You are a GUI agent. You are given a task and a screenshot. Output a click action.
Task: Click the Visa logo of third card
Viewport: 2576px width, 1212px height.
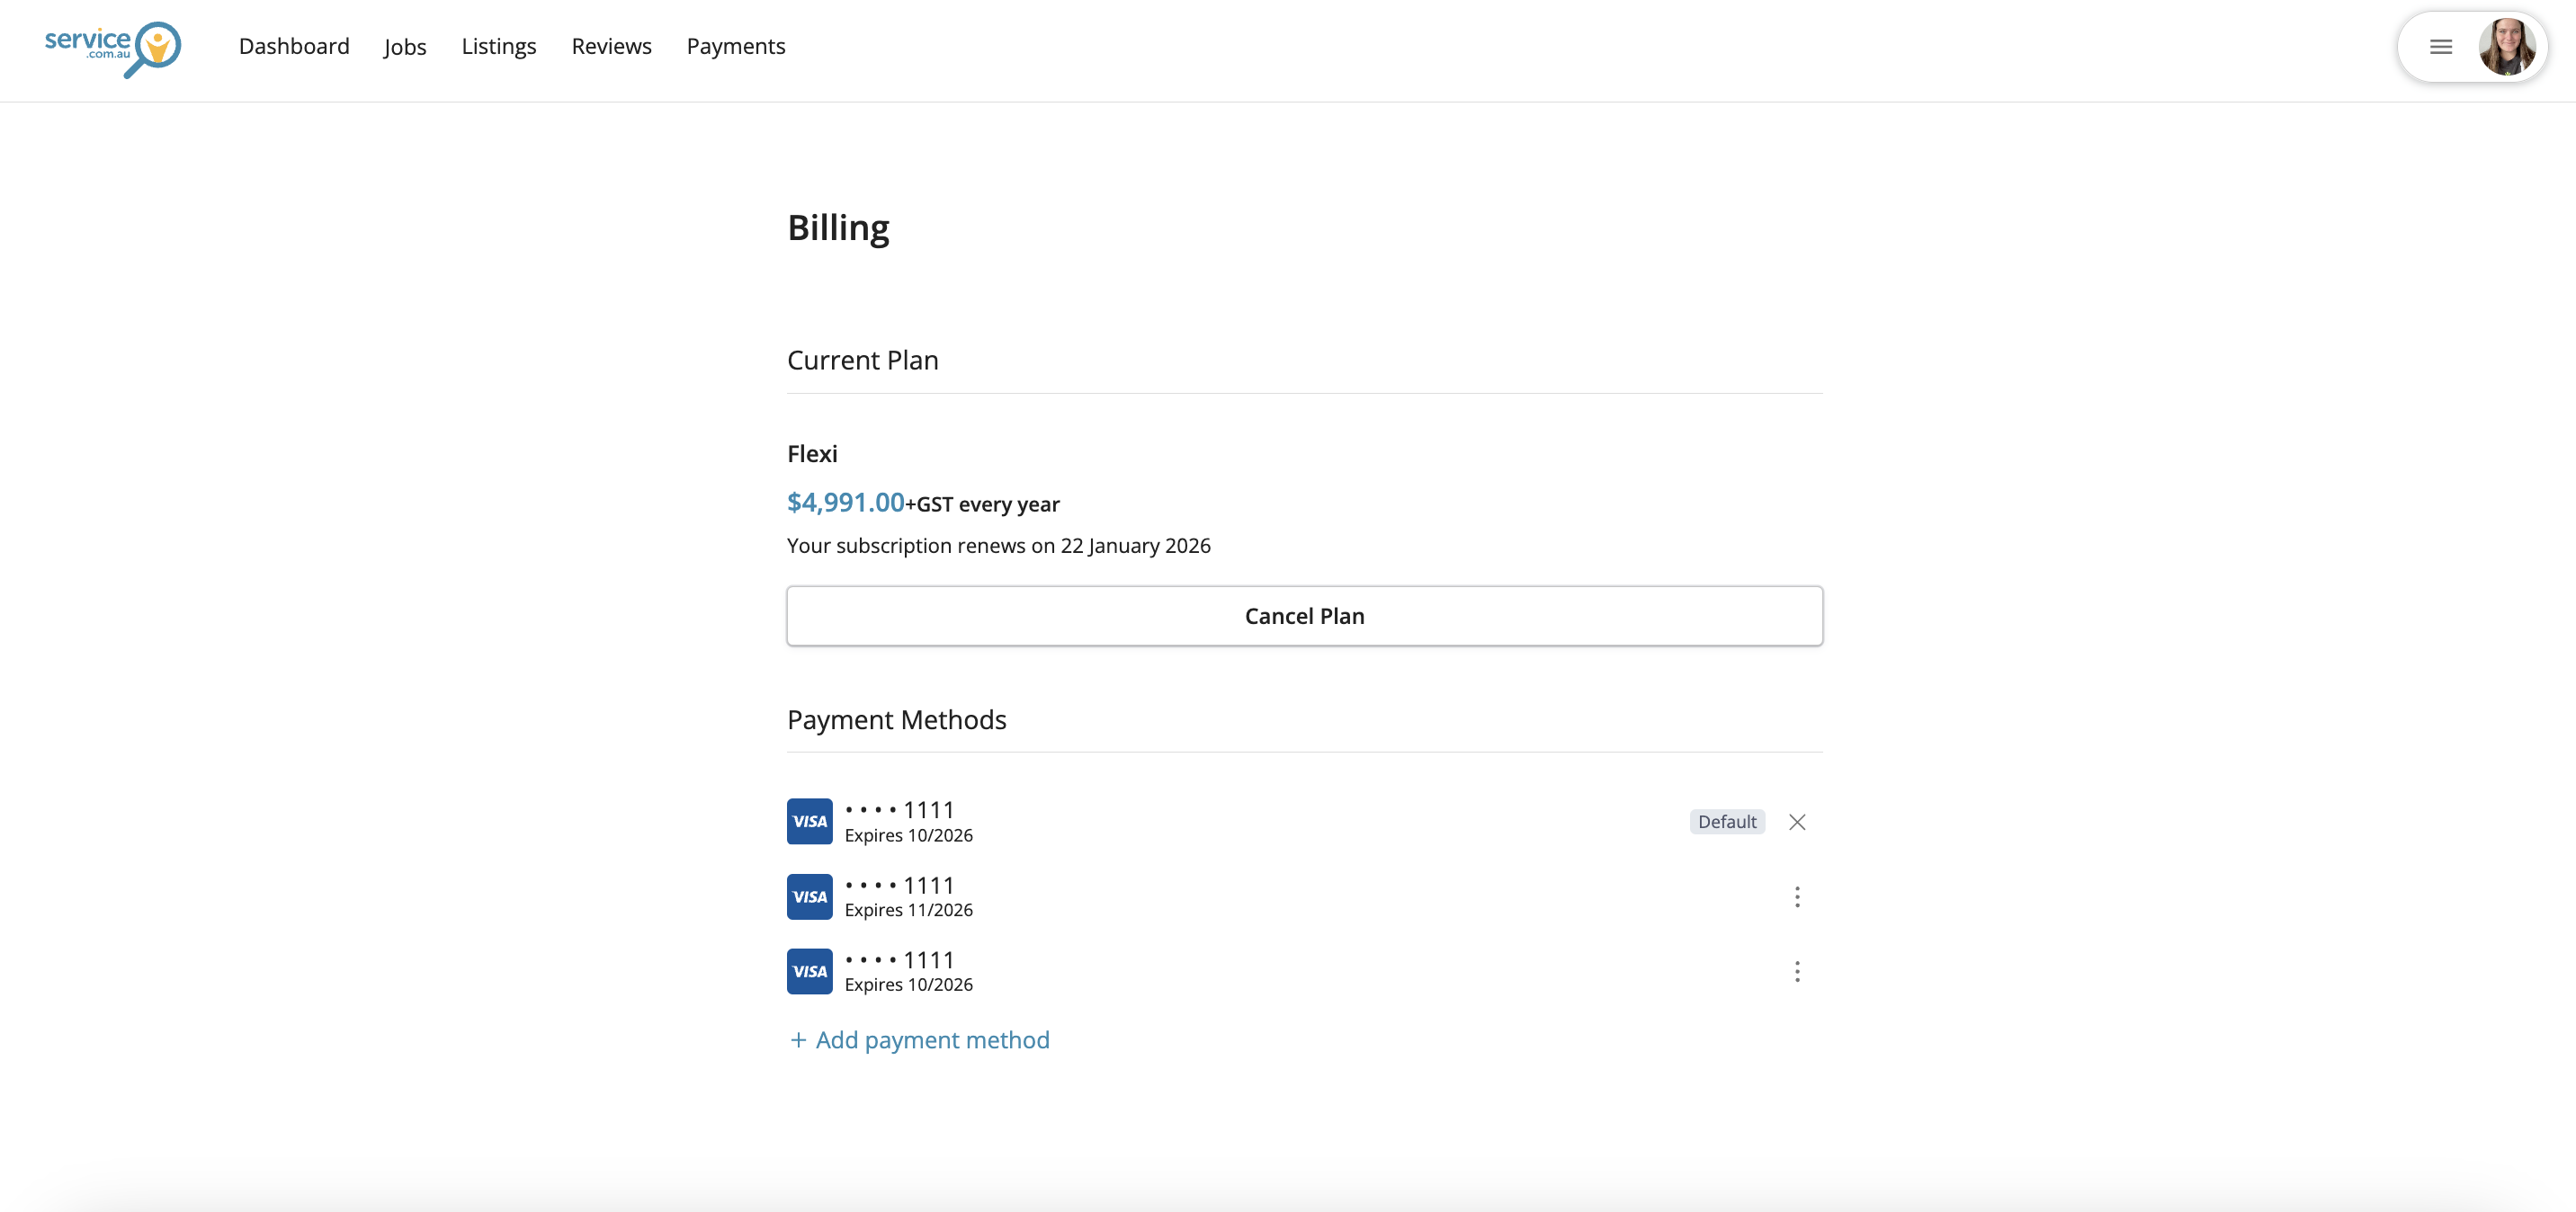(x=809, y=972)
